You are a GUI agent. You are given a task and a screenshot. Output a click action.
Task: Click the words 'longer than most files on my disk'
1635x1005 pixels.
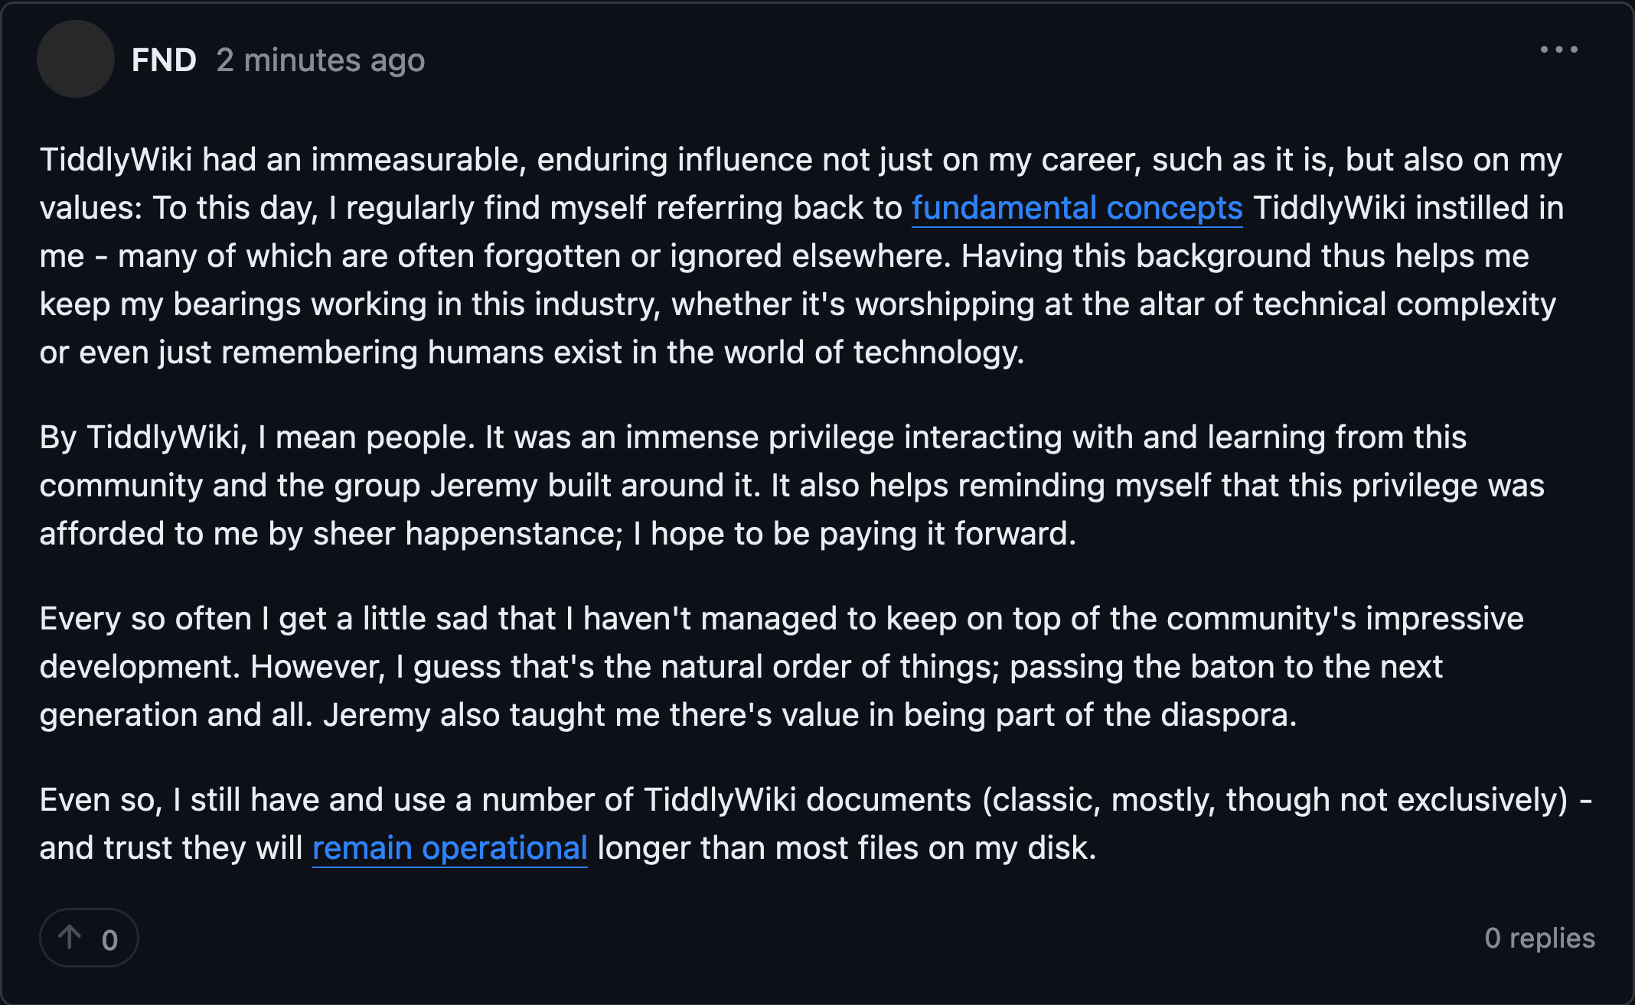coord(846,848)
